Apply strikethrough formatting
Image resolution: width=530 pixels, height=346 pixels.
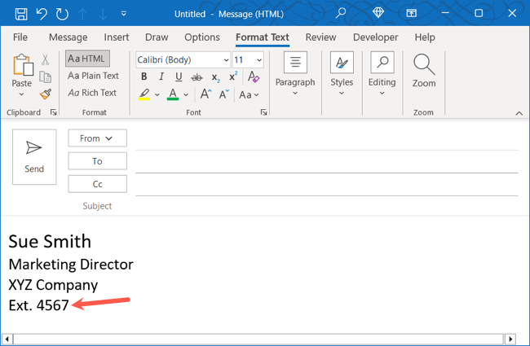pos(196,77)
